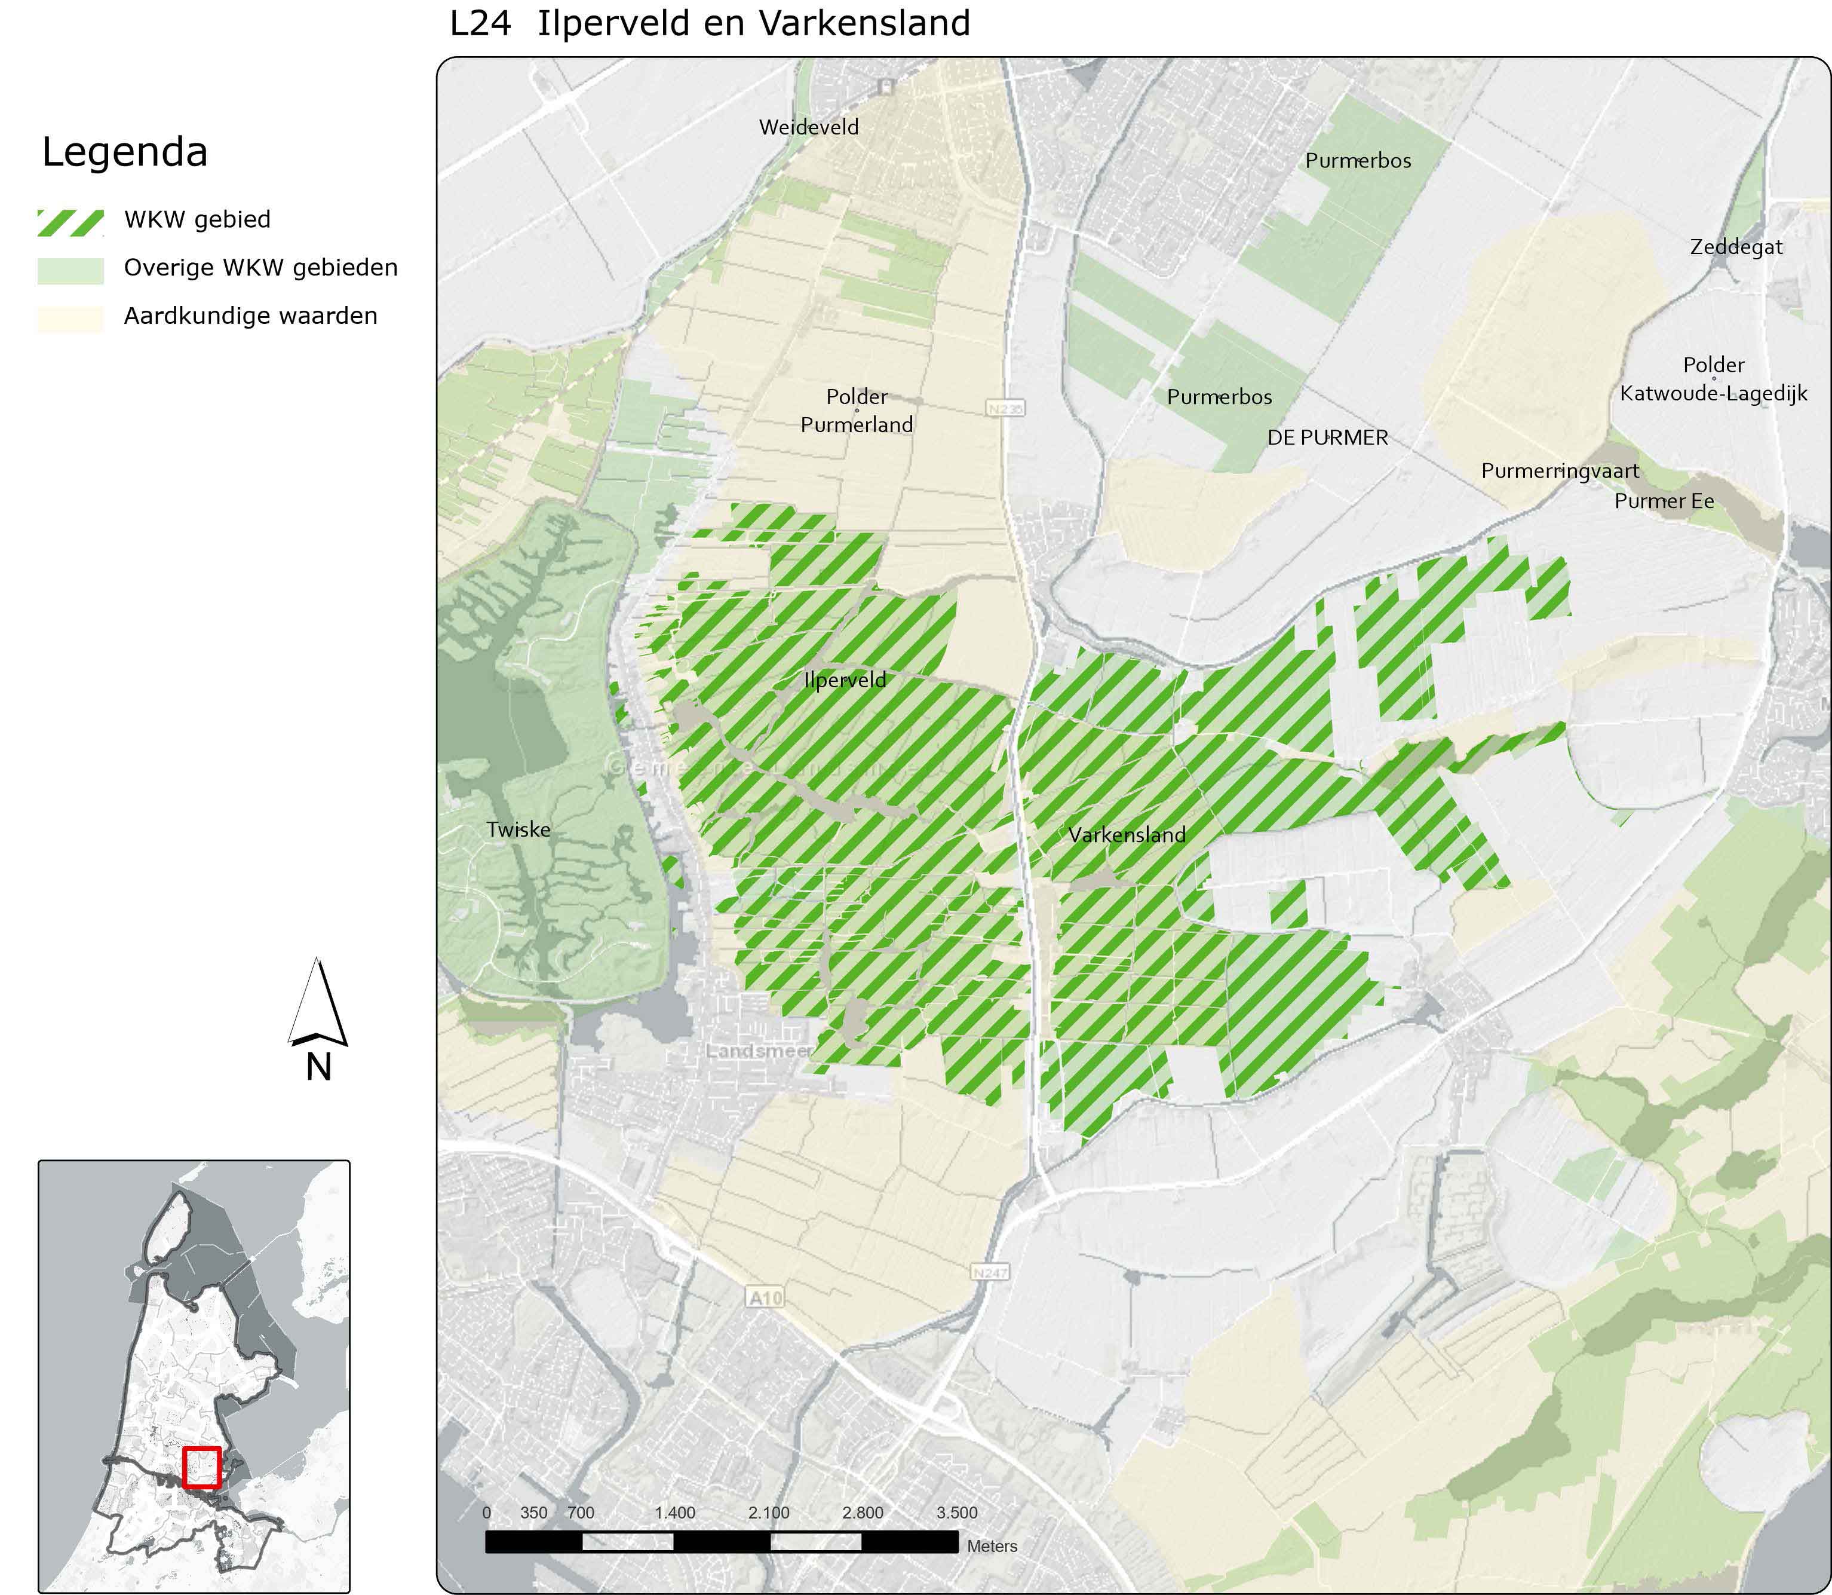Click the DE PURMER label
The width and height of the screenshot is (1832, 1595).
click(x=1327, y=438)
